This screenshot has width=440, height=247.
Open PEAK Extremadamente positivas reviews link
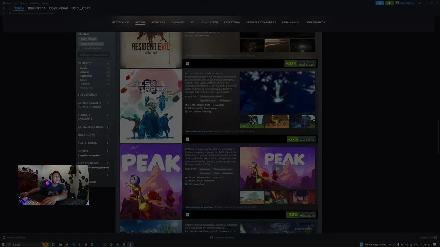click(199, 207)
